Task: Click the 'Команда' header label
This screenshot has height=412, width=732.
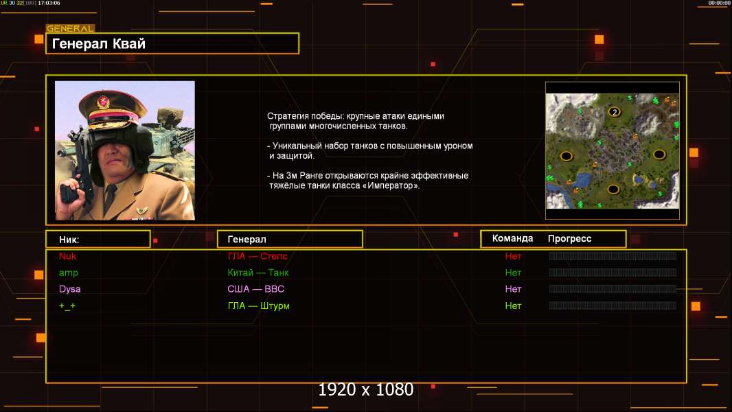Action: click(512, 238)
